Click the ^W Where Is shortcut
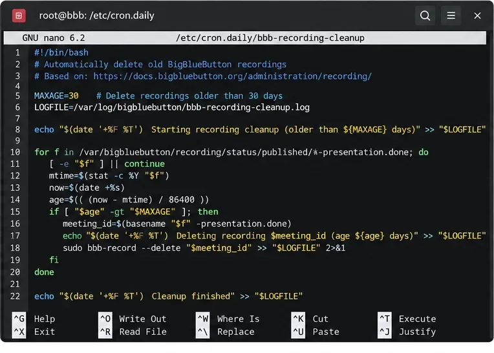 click(x=228, y=319)
